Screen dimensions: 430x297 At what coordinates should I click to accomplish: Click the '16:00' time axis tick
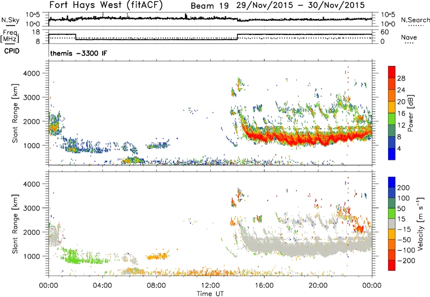264,286
